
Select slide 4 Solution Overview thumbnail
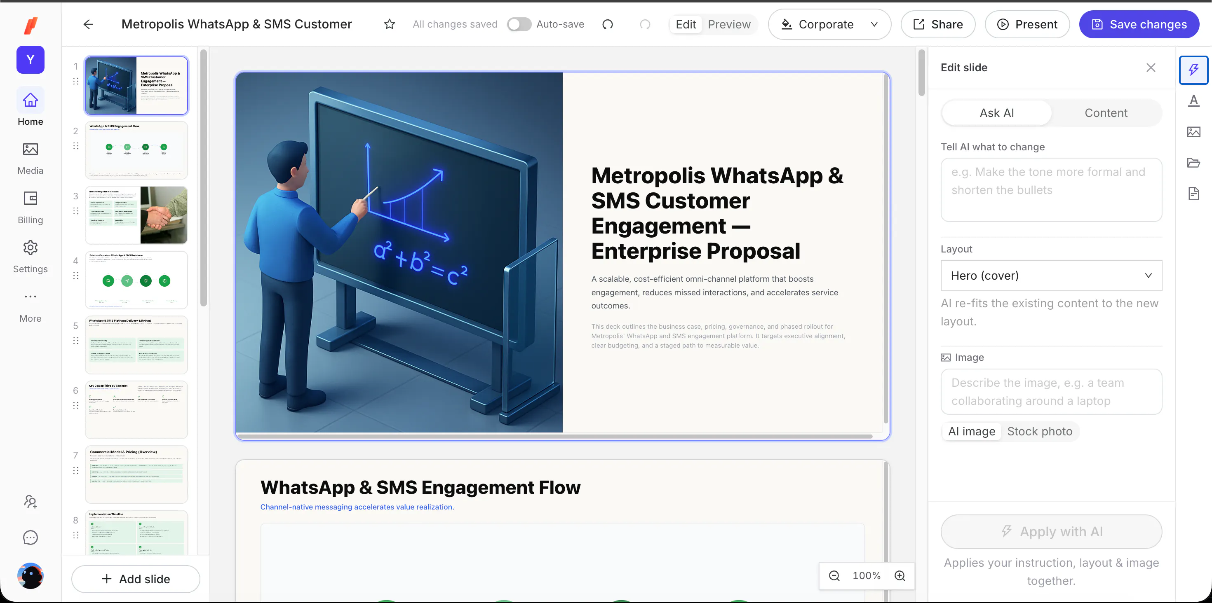[x=136, y=280]
